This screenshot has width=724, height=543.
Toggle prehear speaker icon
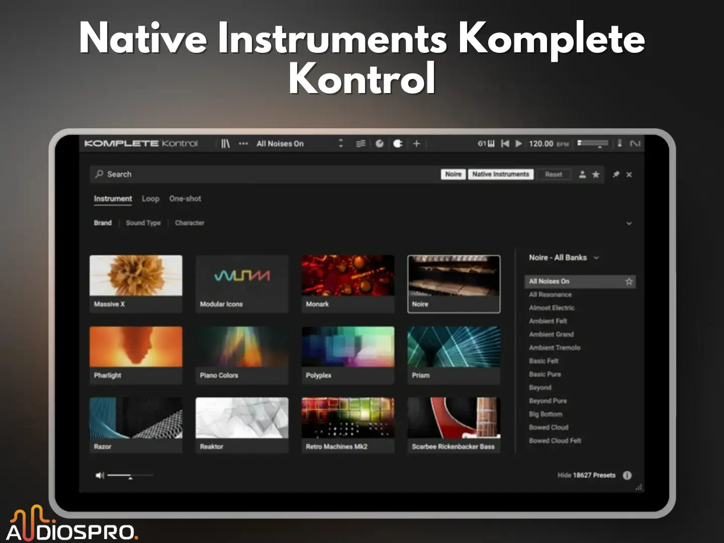[100, 475]
